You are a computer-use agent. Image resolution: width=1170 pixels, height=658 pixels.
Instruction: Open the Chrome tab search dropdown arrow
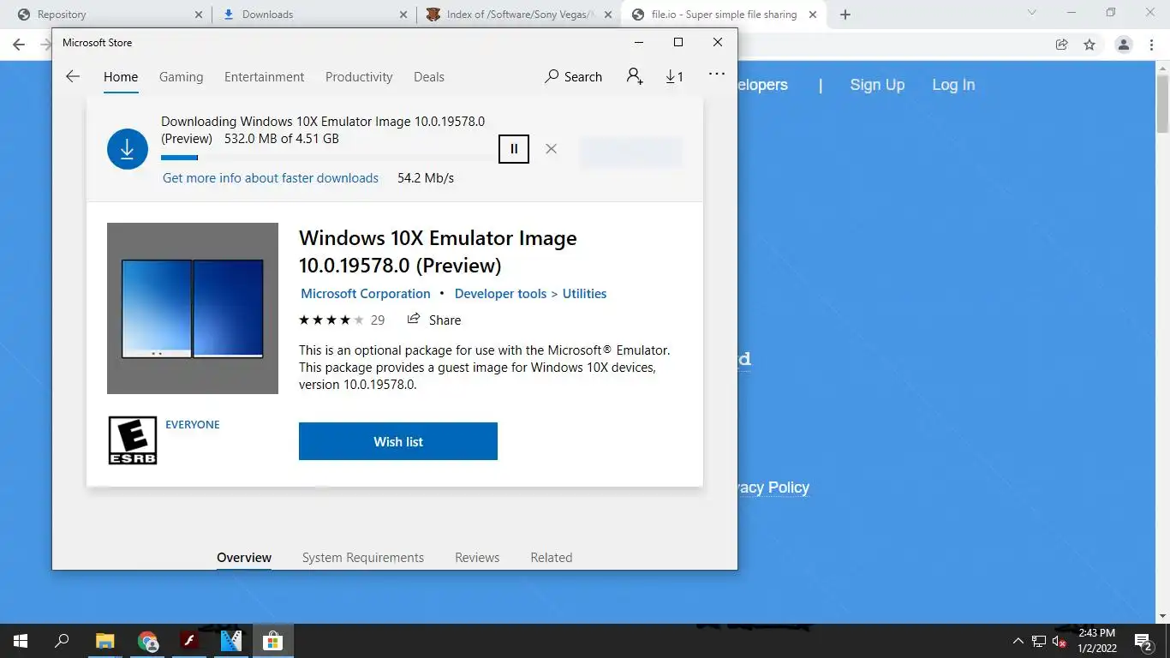pyautogui.click(x=1031, y=13)
